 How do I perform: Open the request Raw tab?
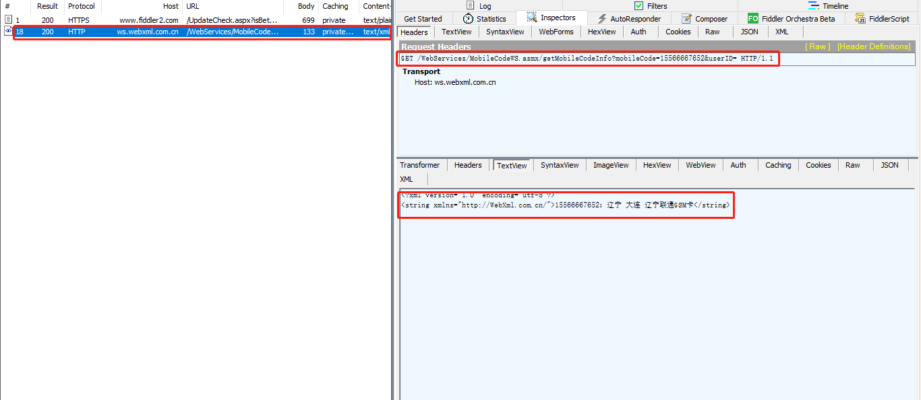713,32
